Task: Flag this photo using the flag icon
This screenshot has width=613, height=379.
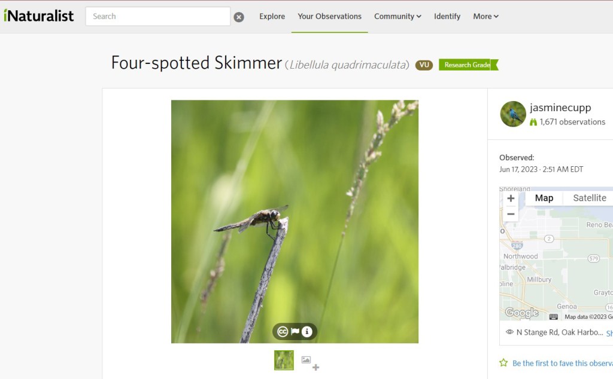Action: click(295, 331)
